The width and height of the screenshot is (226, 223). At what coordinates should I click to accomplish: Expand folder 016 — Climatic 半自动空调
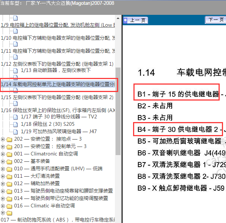point(3,206)
